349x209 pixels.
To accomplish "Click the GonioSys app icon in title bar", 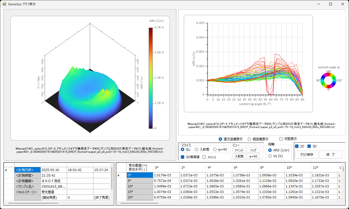I will 4,4.
